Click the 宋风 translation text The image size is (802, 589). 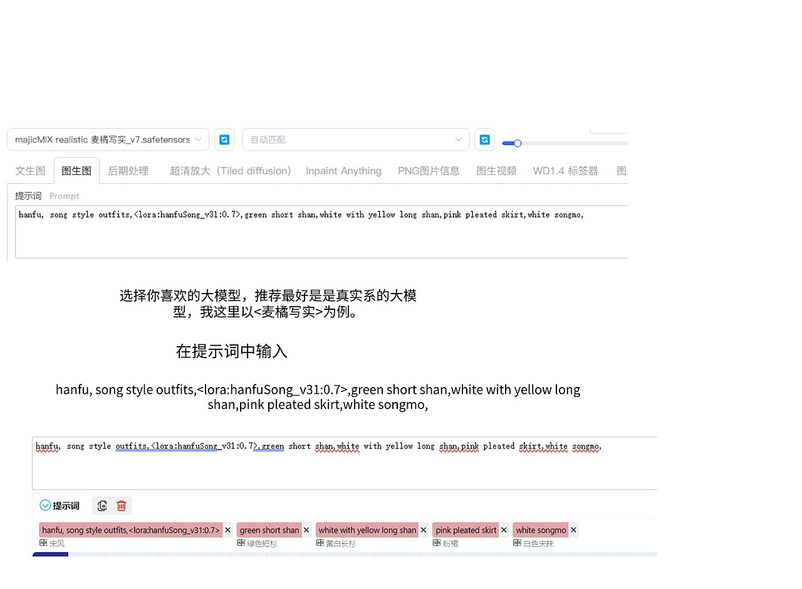tap(57, 544)
